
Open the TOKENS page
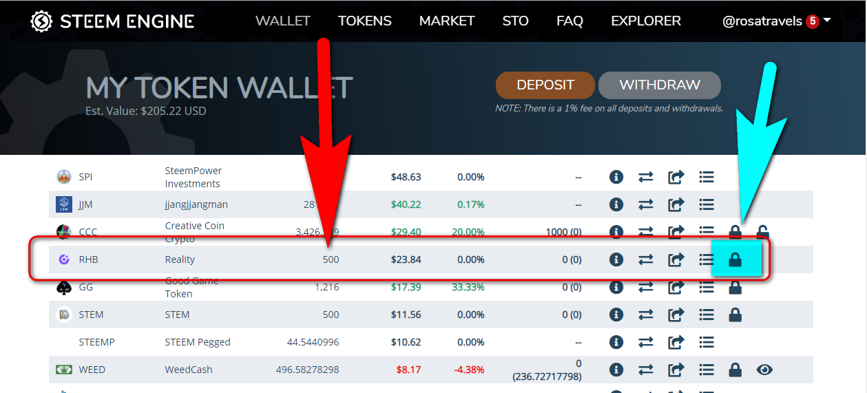(365, 21)
